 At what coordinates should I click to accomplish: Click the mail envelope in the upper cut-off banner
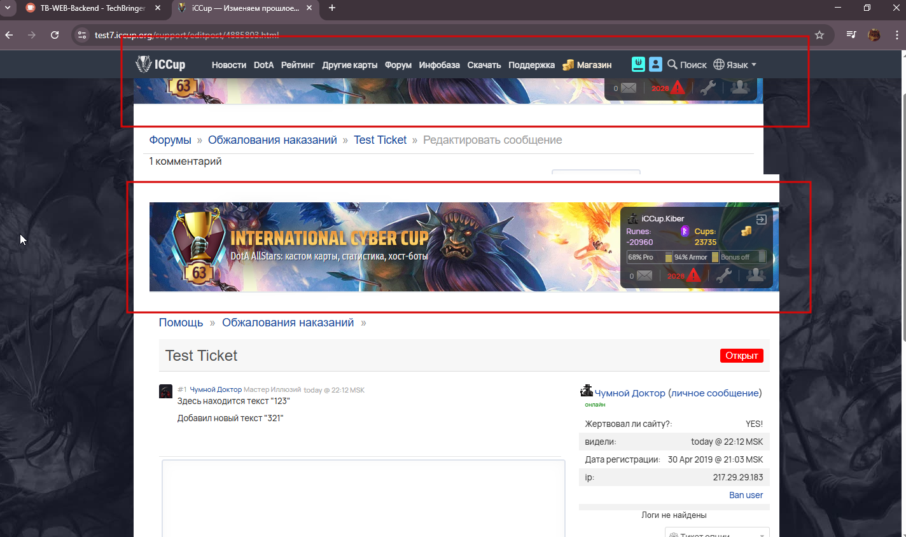[x=628, y=88]
